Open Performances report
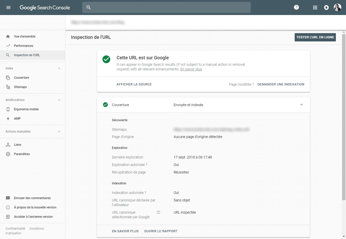This screenshot has width=346, height=239. pyautogui.click(x=24, y=46)
